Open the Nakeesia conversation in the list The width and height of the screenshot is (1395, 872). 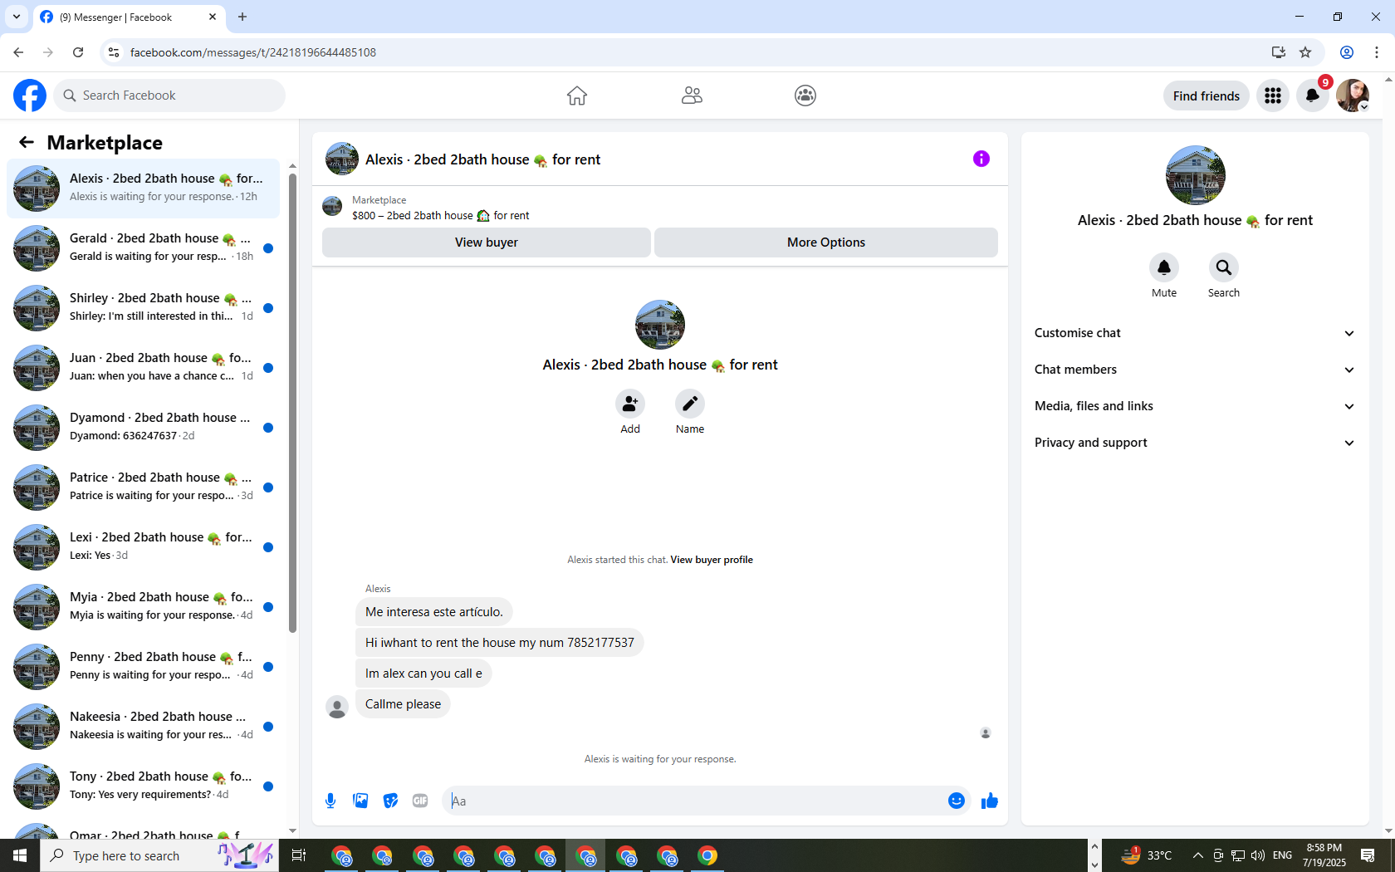click(x=143, y=727)
